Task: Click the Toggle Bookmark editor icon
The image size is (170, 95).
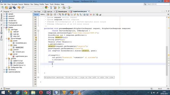Action: tap(81, 15)
